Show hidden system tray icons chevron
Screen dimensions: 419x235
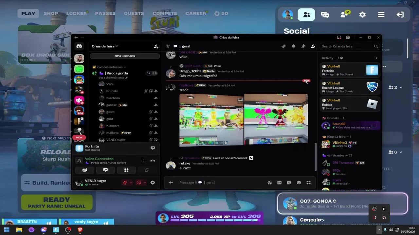pyautogui.click(x=379, y=230)
